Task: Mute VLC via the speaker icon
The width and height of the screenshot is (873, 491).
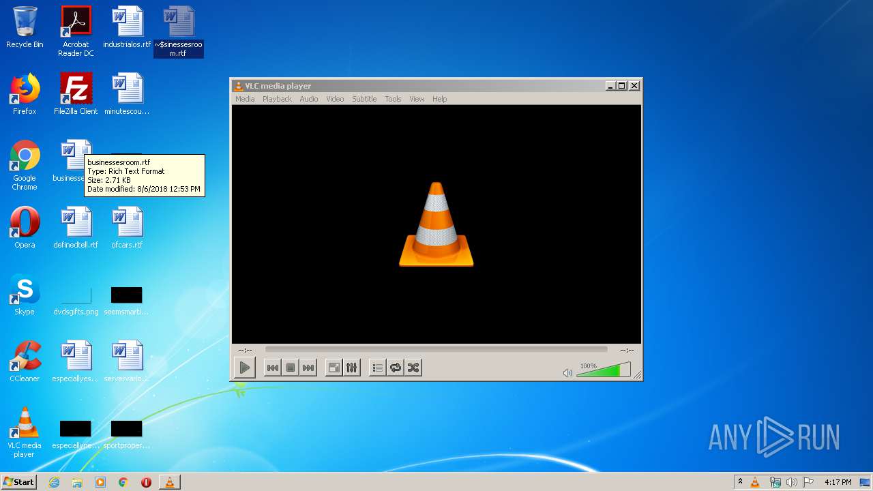Action: (567, 373)
